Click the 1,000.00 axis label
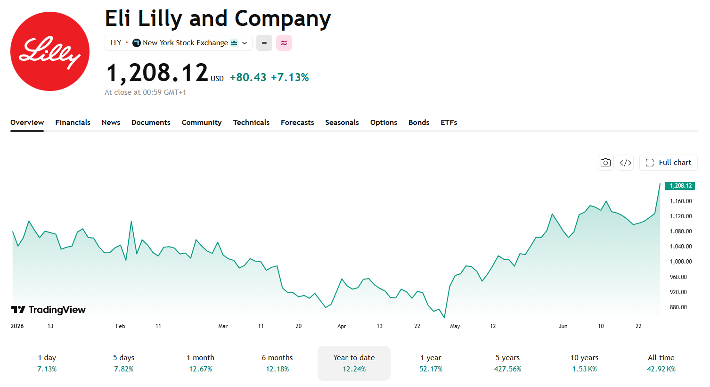The image size is (710, 387). 681,262
